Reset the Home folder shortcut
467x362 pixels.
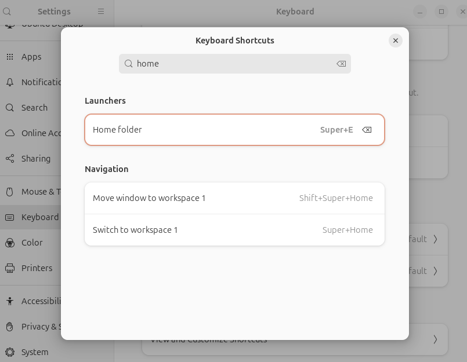click(x=367, y=130)
